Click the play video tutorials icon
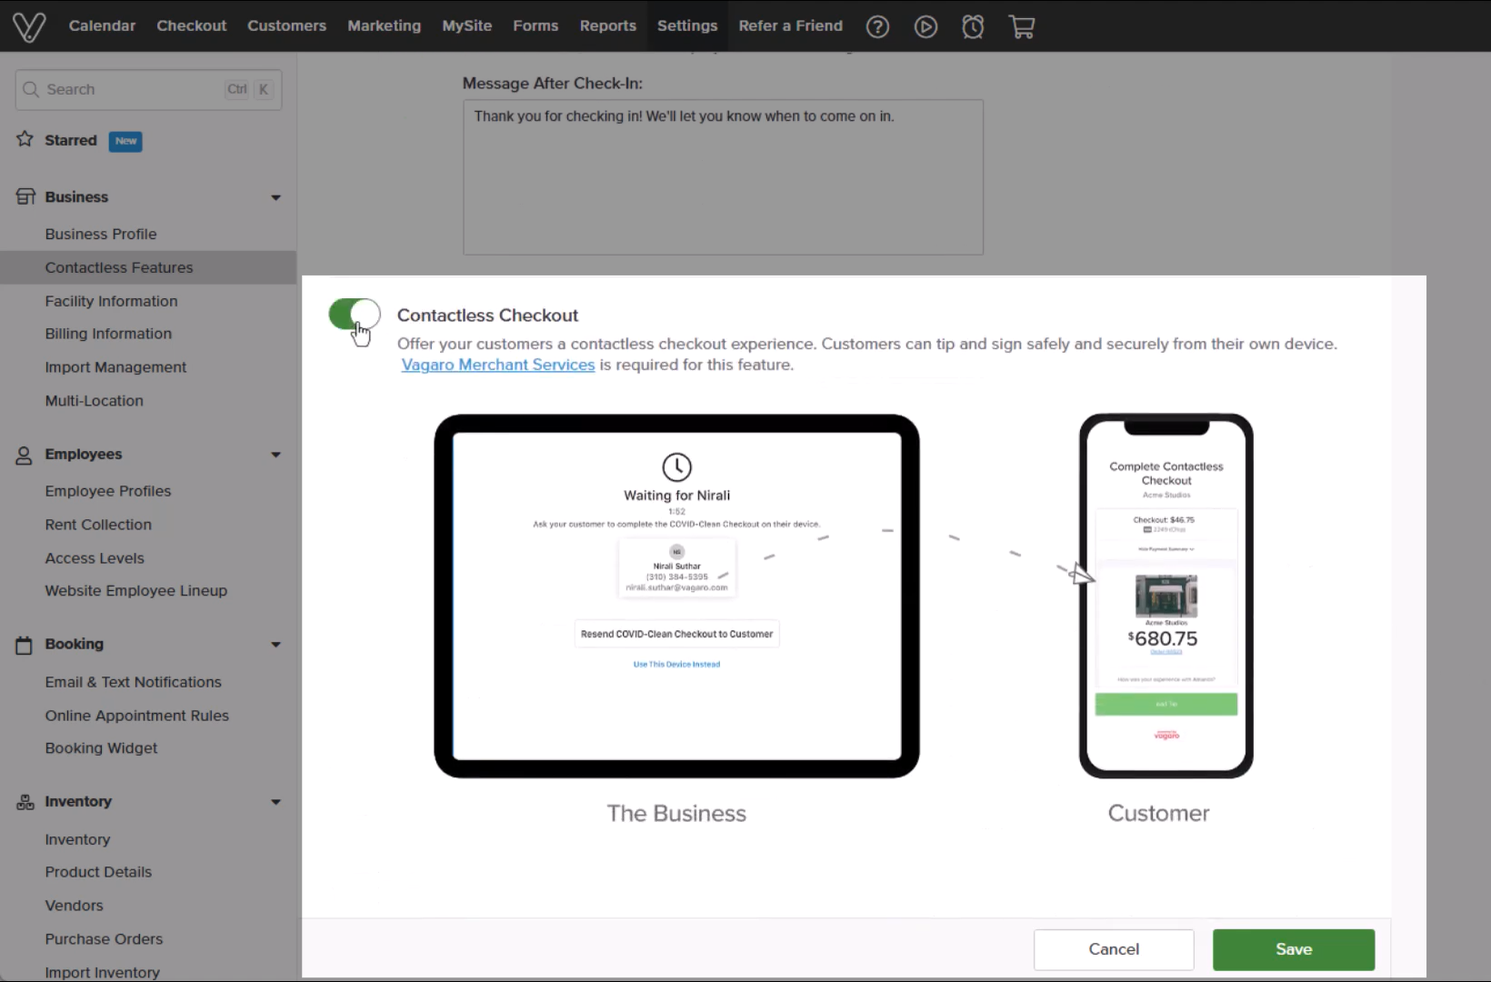This screenshot has height=982, width=1491. point(926,26)
